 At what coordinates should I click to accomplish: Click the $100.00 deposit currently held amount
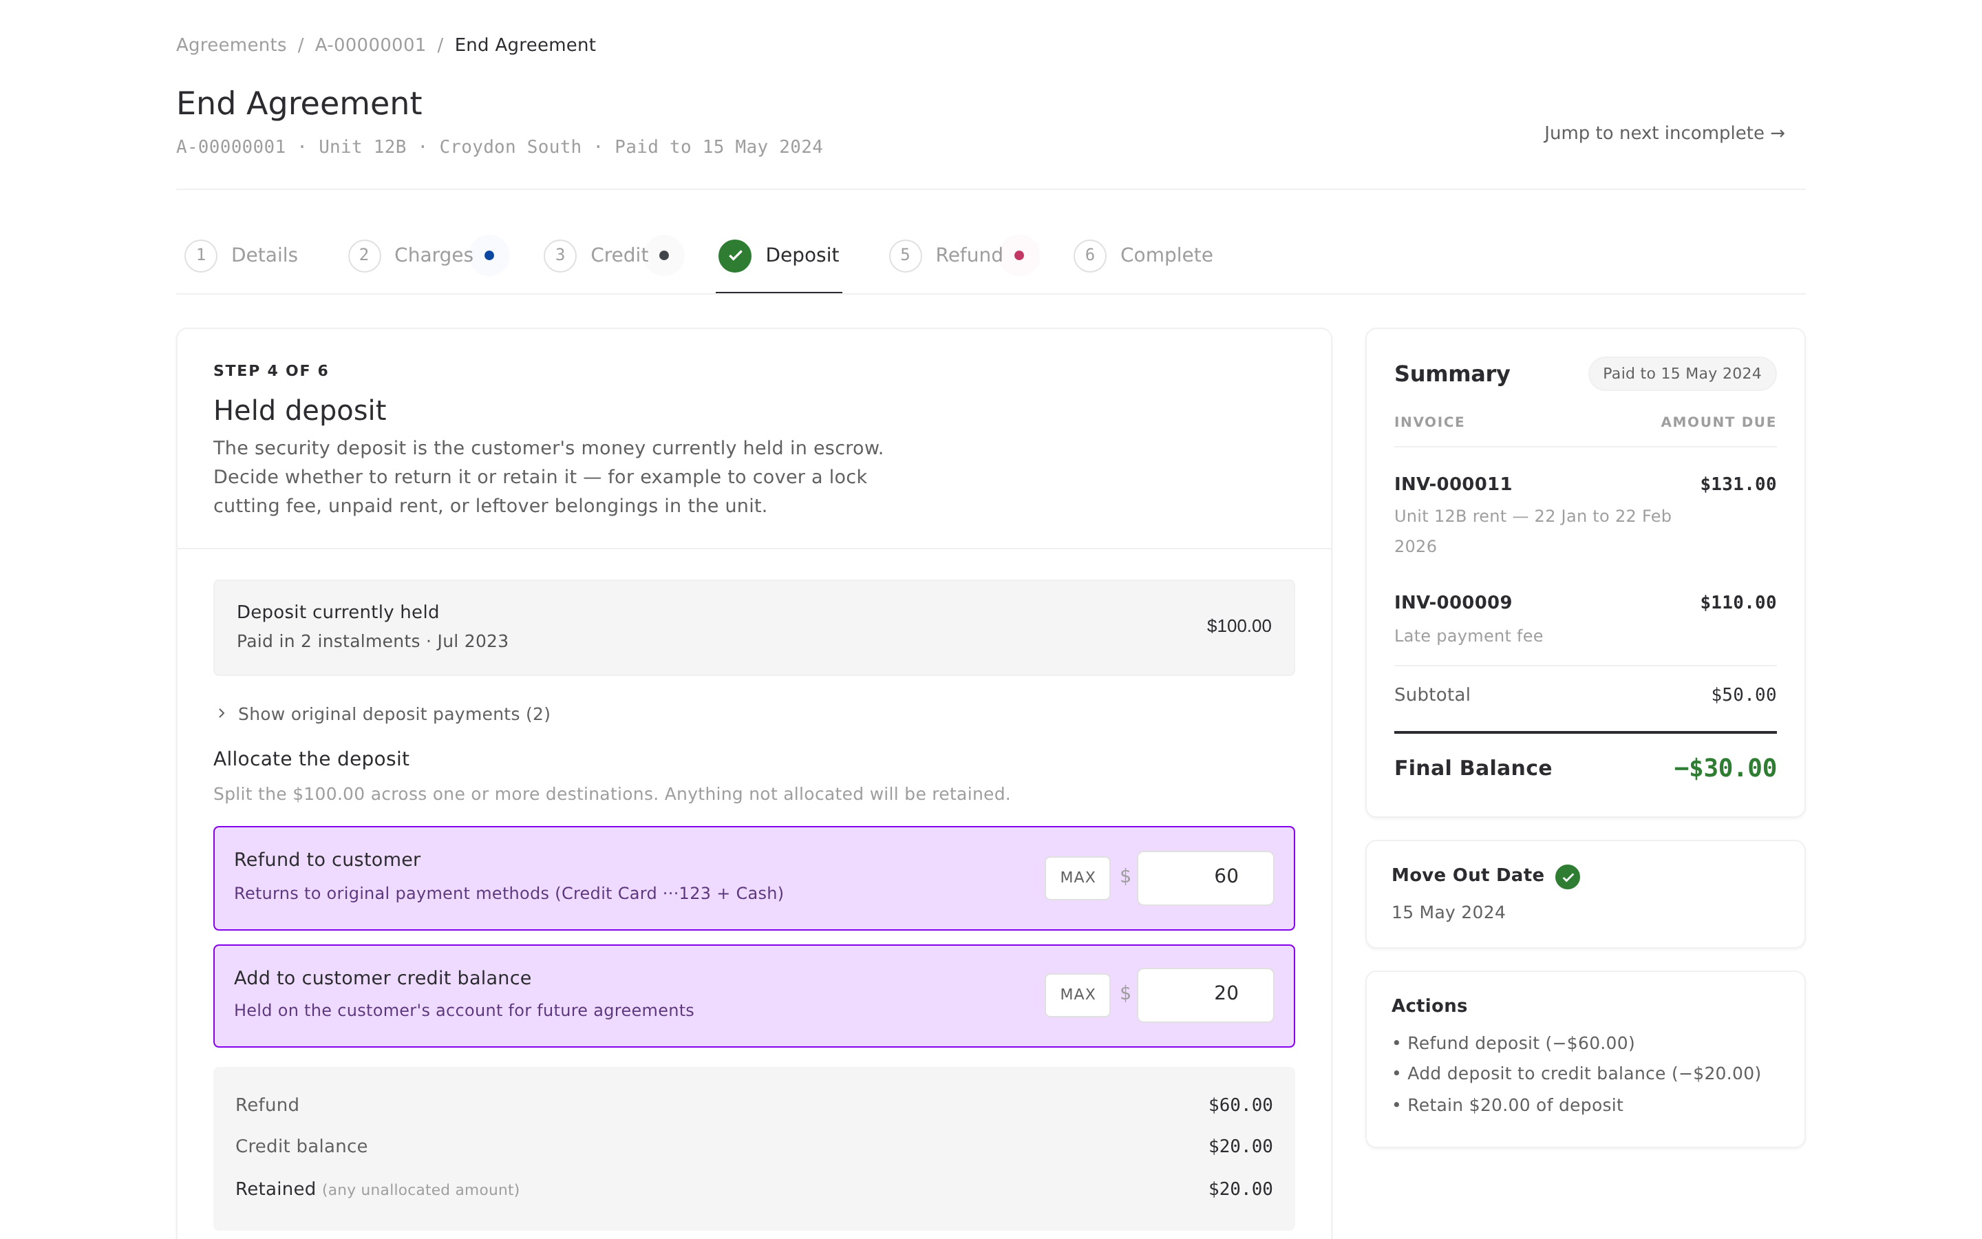click(1238, 626)
